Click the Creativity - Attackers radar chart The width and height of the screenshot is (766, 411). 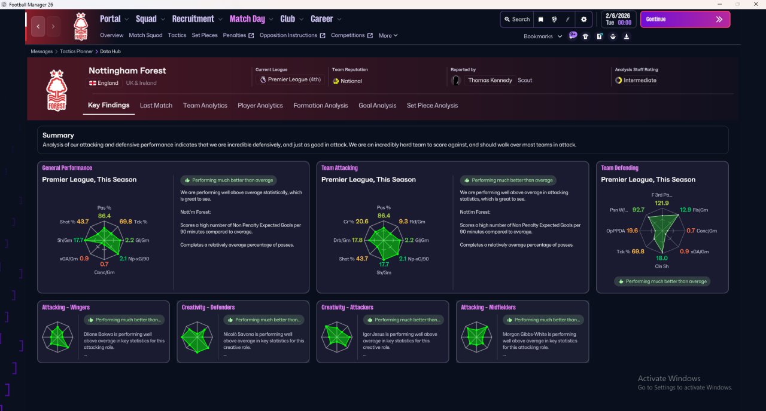[337, 337]
